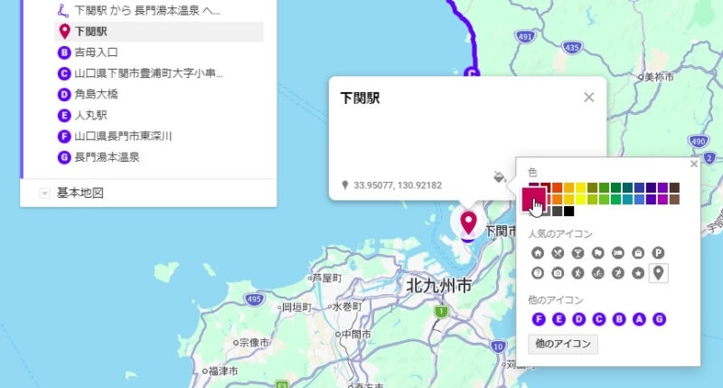Pick the cocktail glass icon
The height and width of the screenshot is (388, 723).
[x=577, y=253]
